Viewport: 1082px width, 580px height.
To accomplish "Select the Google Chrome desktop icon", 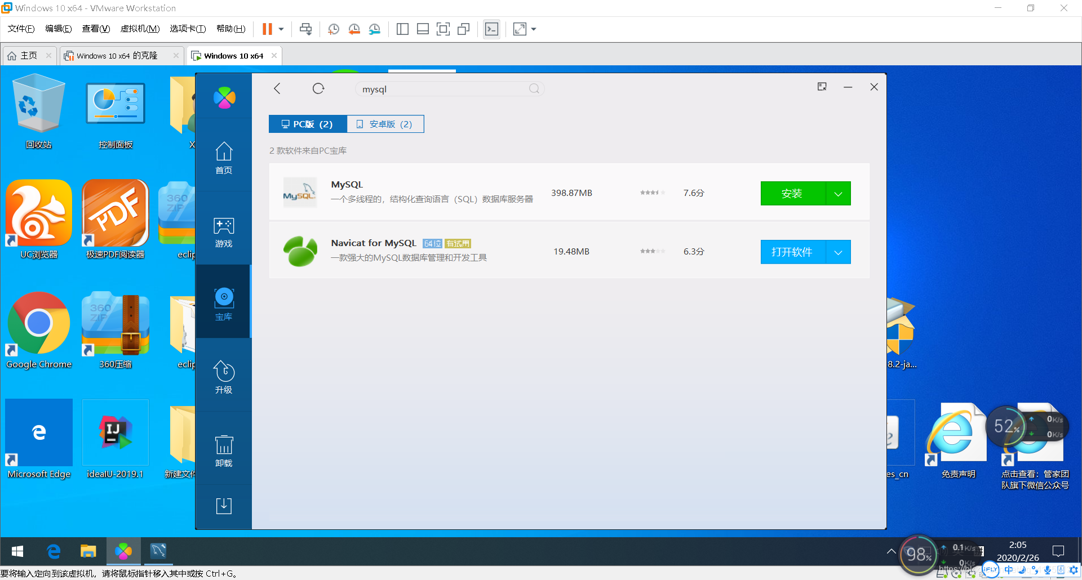I will [39, 331].
